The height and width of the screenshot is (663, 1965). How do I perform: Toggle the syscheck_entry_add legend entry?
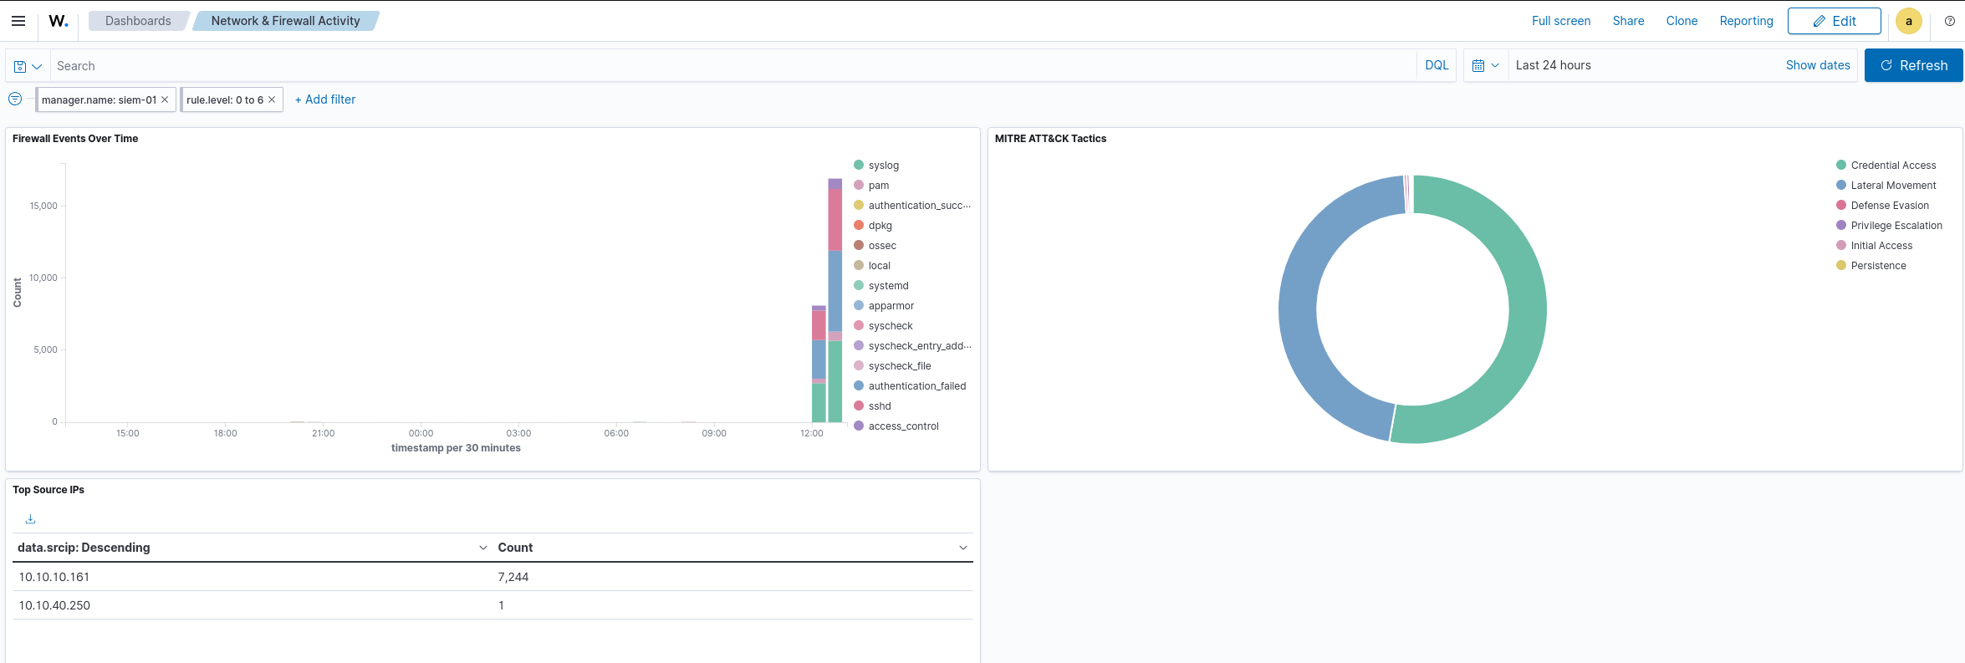(920, 346)
